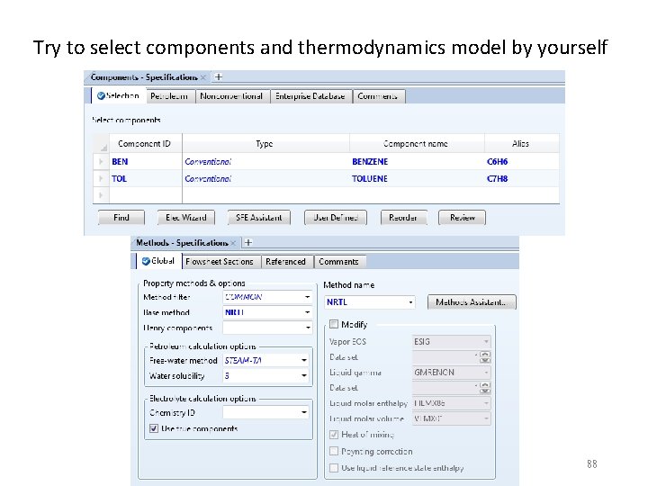Click the row selector arrow for BEN

coord(100,162)
